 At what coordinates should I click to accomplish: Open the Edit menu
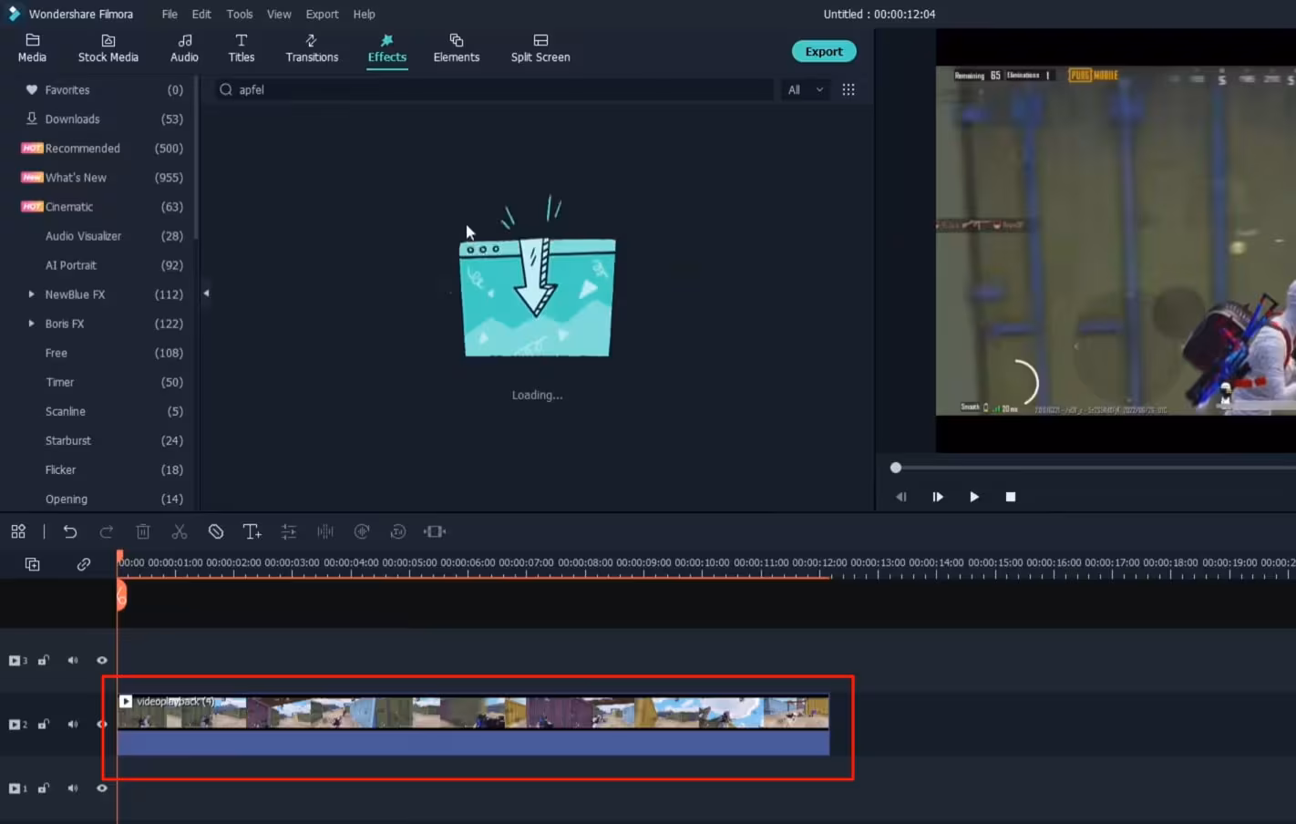201,14
